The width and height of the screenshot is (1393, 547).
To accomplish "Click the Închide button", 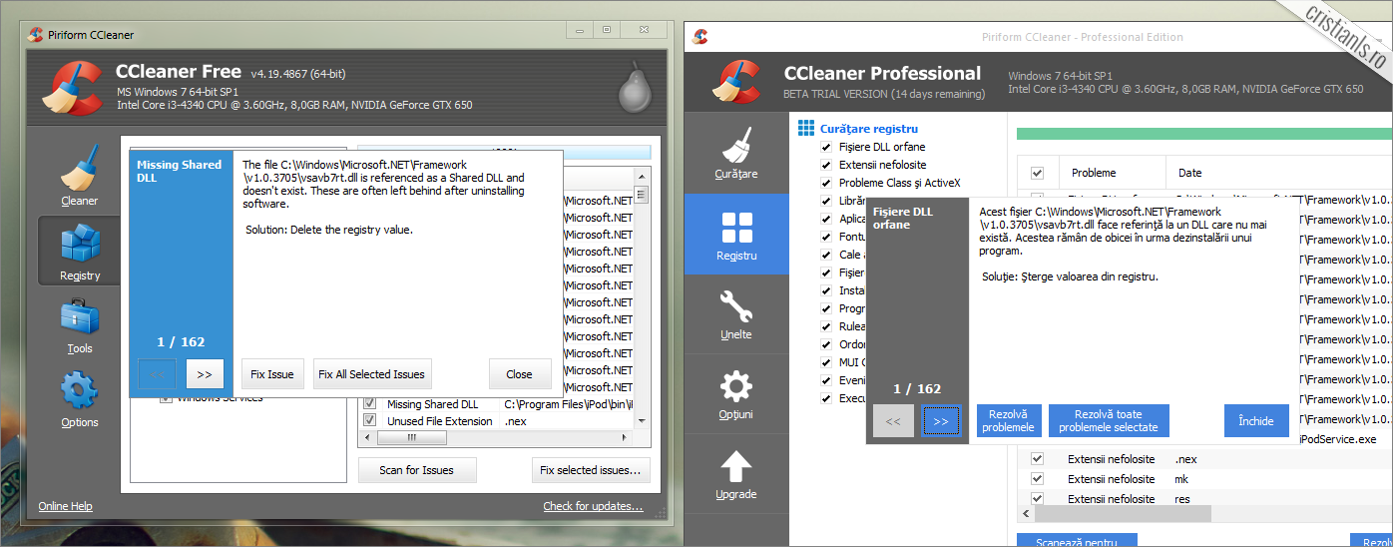I will tap(1255, 421).
